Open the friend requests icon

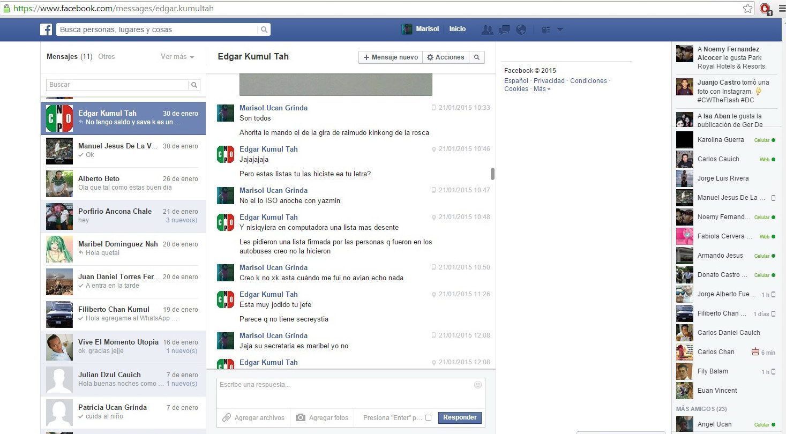(487, 30)
